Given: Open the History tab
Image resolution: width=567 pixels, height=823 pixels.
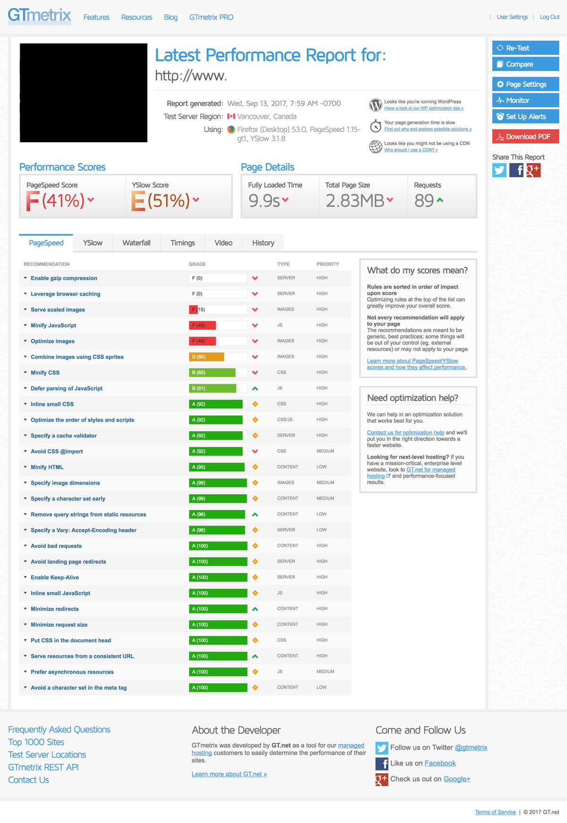Looking at the screenshot, I should [x=263, y=243].
